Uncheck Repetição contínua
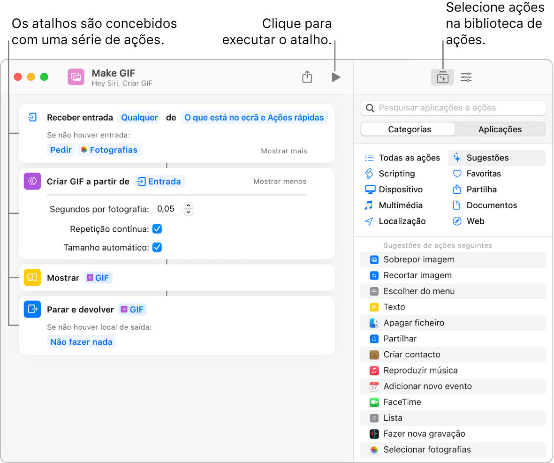554x463 pixels. pyautogui.click(x=157, y=229)
